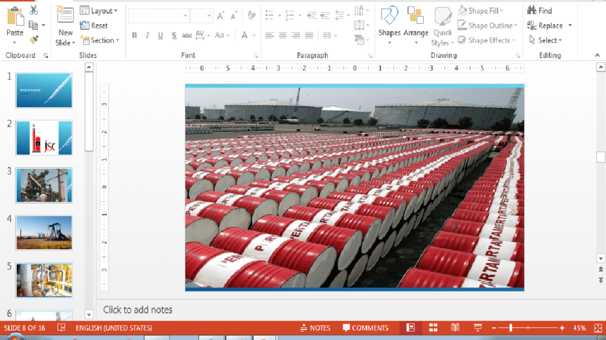Viewport: 606px width, 340px height.
Task: Switch to Normal view in the status bar
Action: coord(411,328)
